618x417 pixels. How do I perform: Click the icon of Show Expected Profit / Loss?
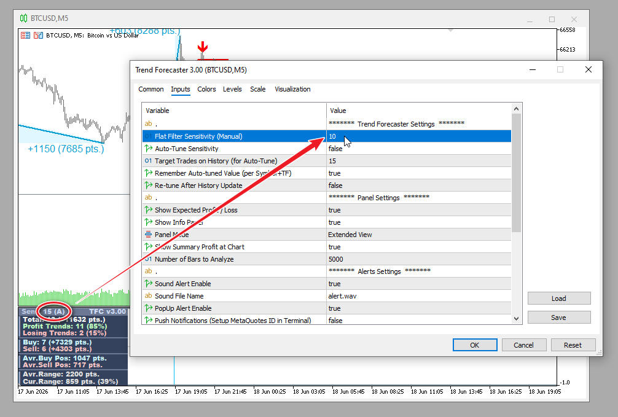point(148,210)
